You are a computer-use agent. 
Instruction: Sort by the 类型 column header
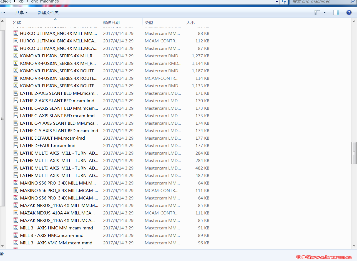(x=149, y=23)
